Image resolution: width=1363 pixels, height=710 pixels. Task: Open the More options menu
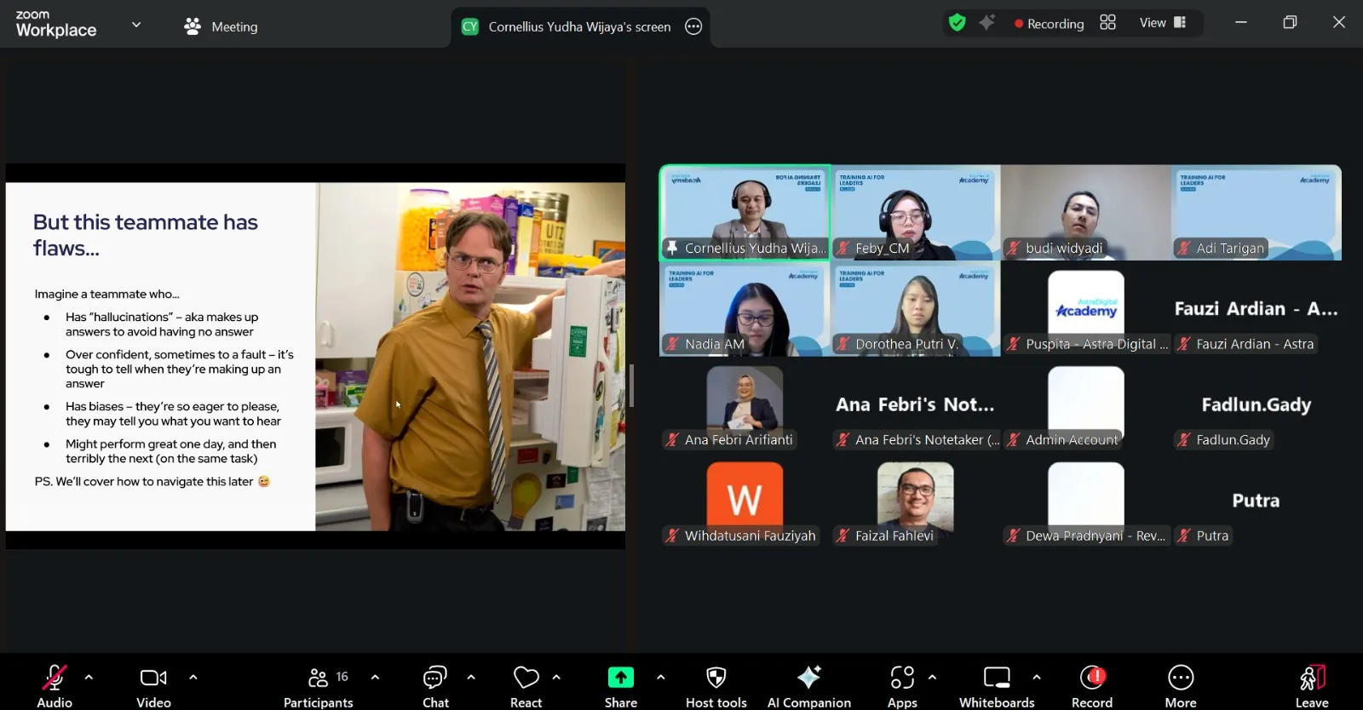(1181, 685)
